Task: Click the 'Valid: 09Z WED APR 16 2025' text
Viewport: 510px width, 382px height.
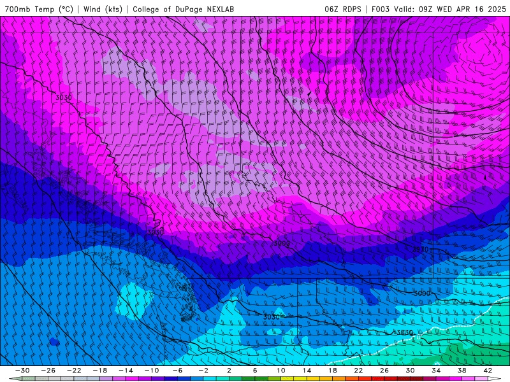Action: (450, 9)
